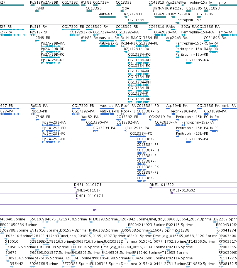Select the lectin-29Ca gene label
Image resolution: width=237 pixels, height=268 pixels.
click(180, 14)
